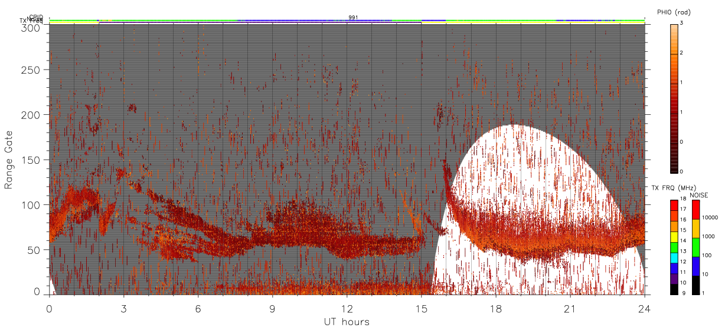Click the '9' label in TX FRQ legend

(684, 293)
